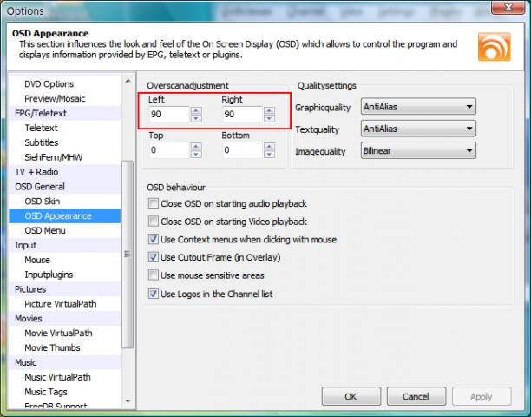This screenshot has height=417, width=531.
Task: Close the Options dialog window
Action: 508,8
